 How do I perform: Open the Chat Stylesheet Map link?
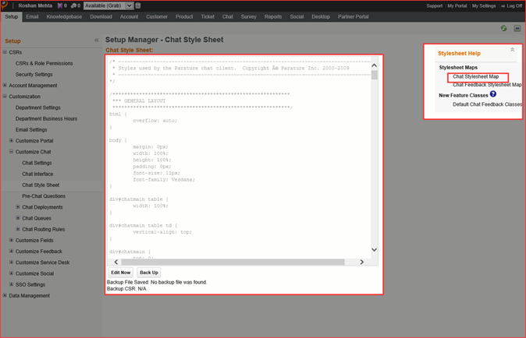tap(475, 76)
